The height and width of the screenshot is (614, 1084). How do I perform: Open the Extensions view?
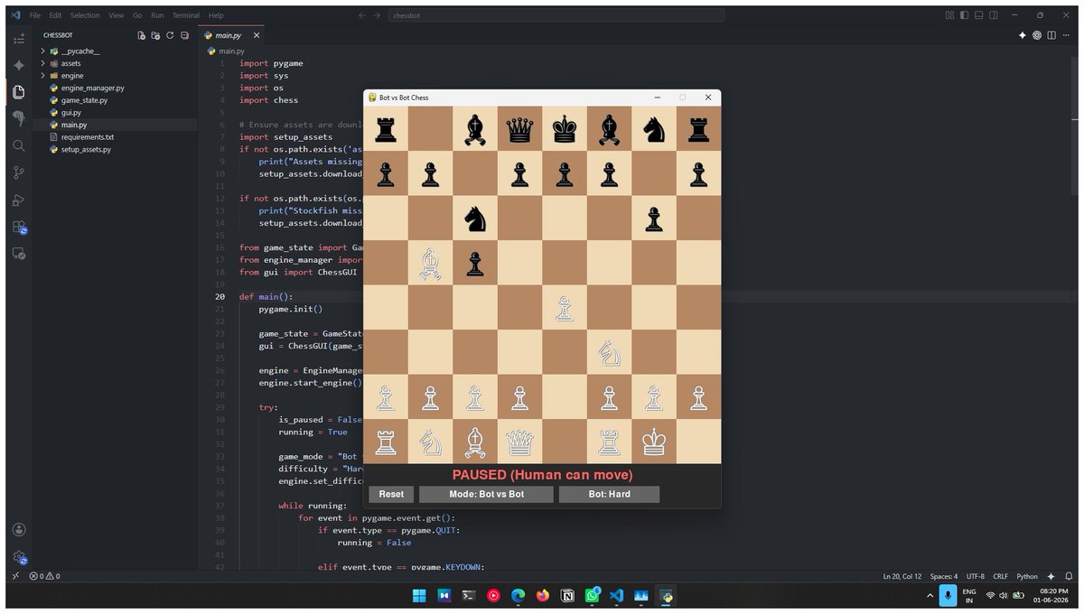point(19,228)
